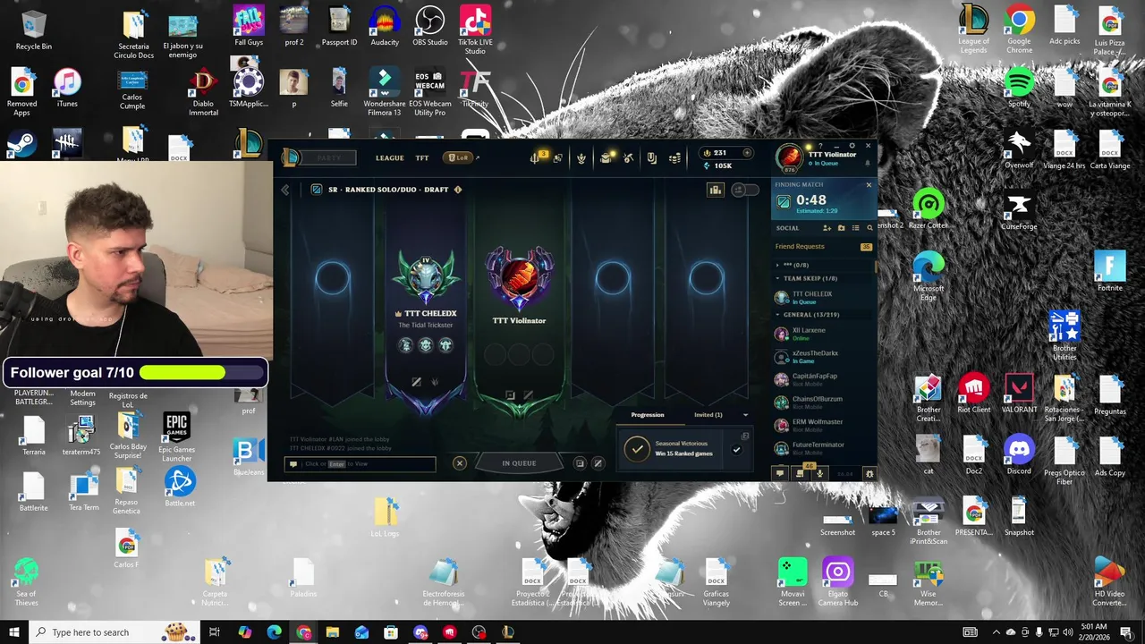
Task: Select friend CapitánFapFap in list
Action: [x=823, y=379]
